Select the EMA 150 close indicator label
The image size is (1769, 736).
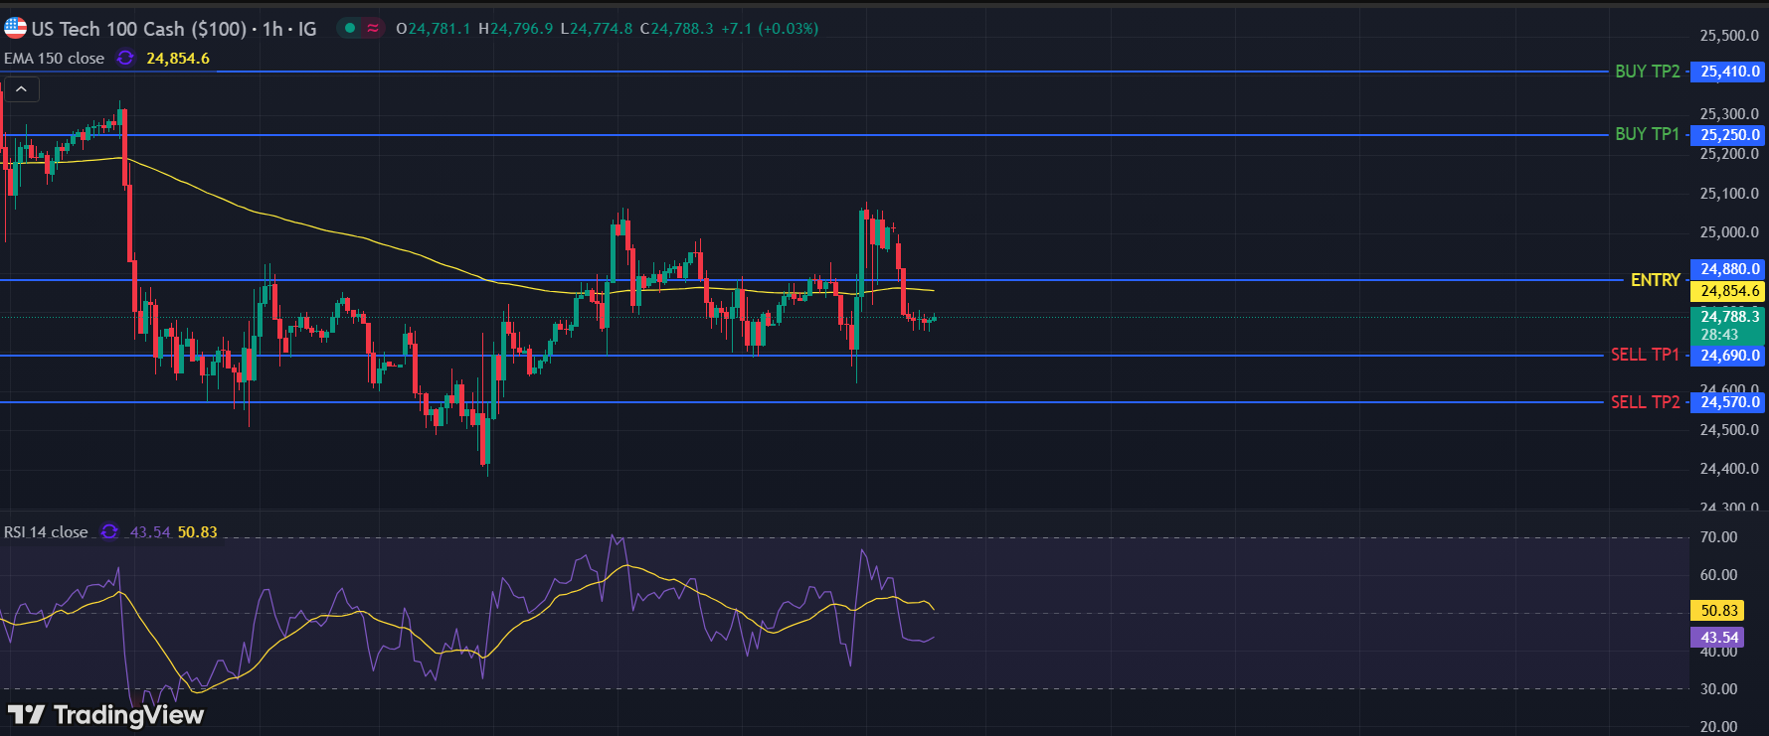coord(54,59)
